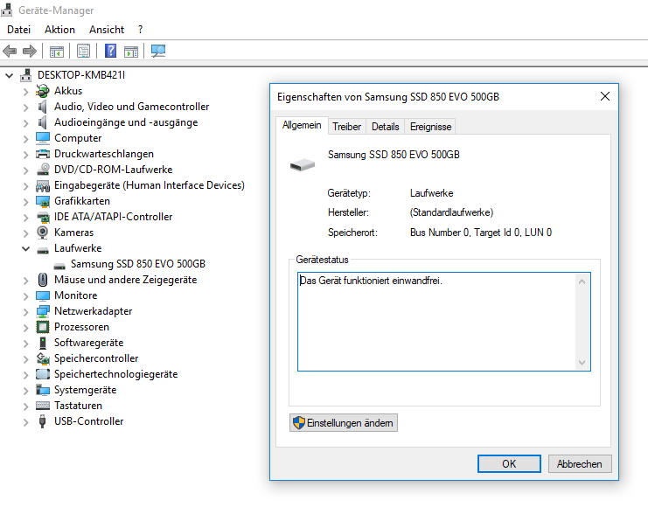Click the Einstellungen ändern button
The image size is (648, 514).
pos(344,423)
